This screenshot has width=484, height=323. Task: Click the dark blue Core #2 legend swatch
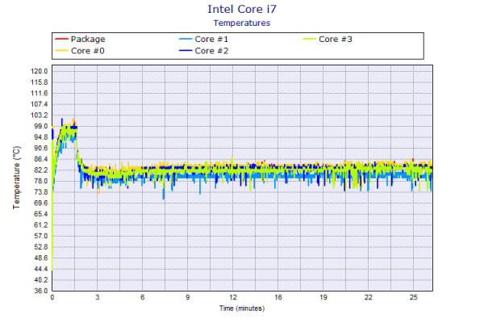[x=186, y=50]
